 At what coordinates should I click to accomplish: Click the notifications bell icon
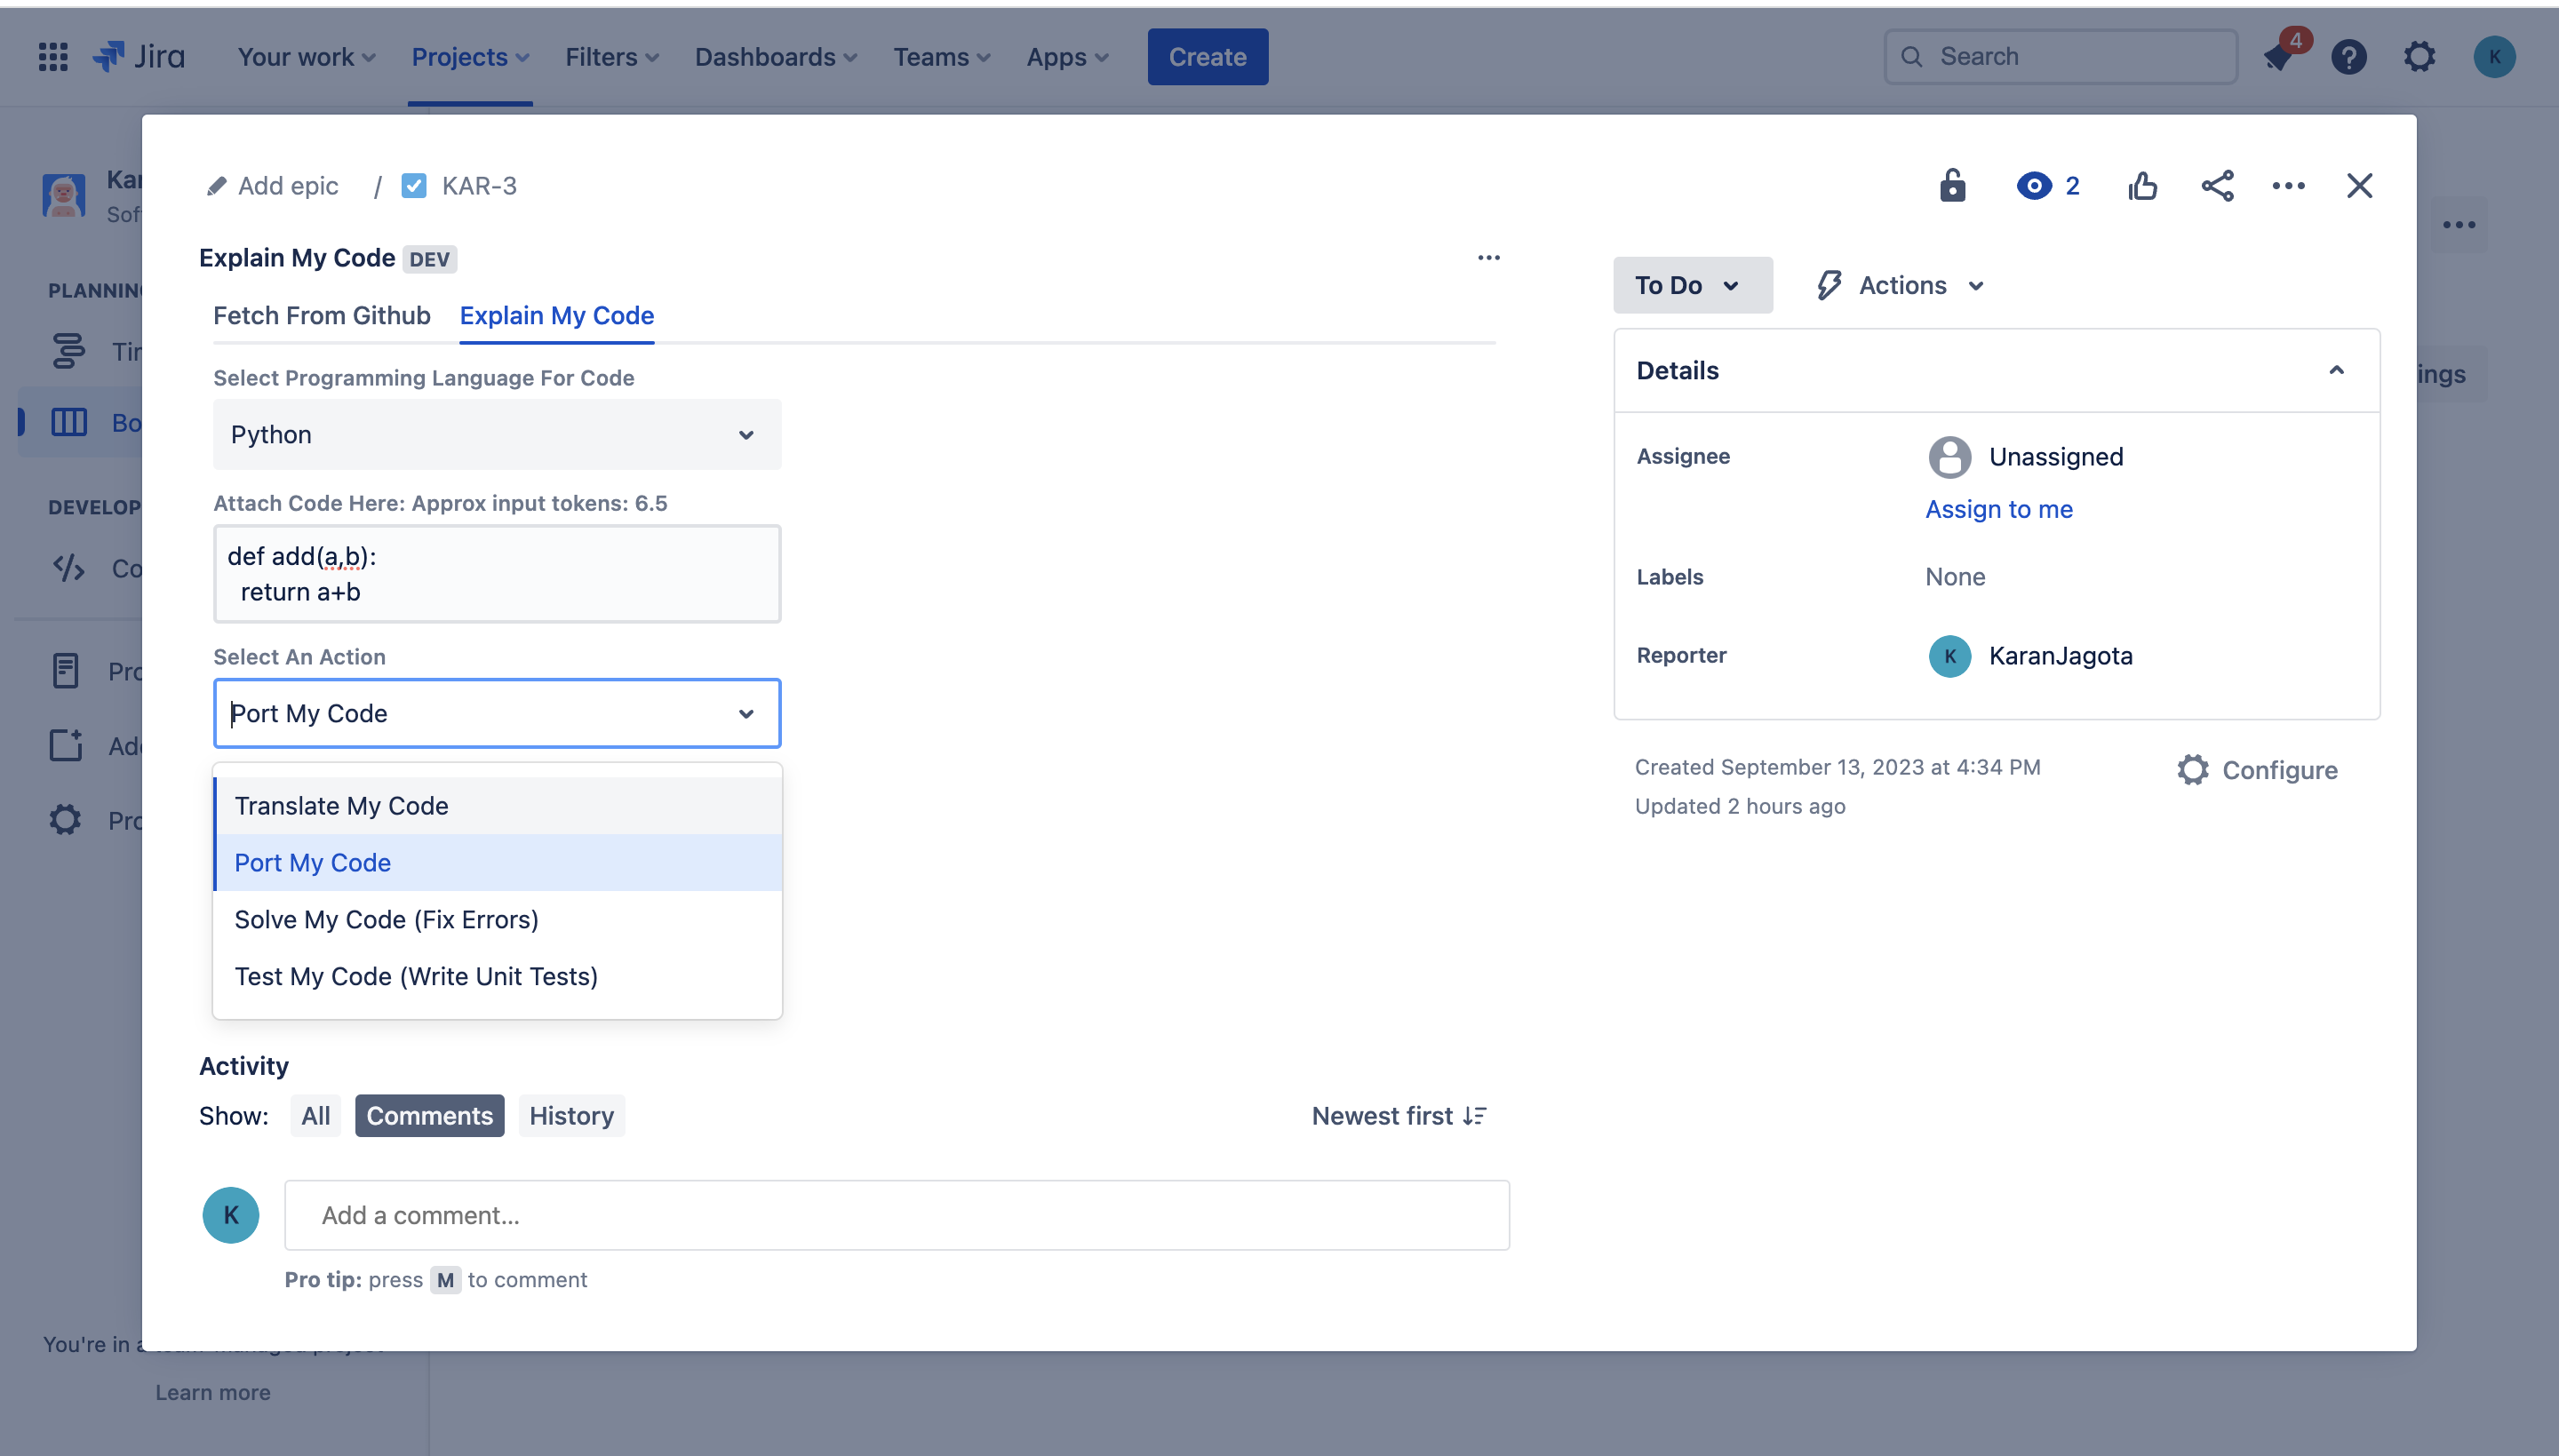click(2277, 57)
